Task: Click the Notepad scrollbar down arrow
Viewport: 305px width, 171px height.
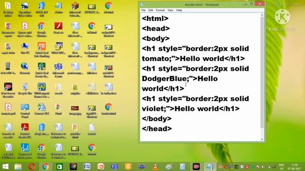Action: pyautogui.click(x=262, y=139)
